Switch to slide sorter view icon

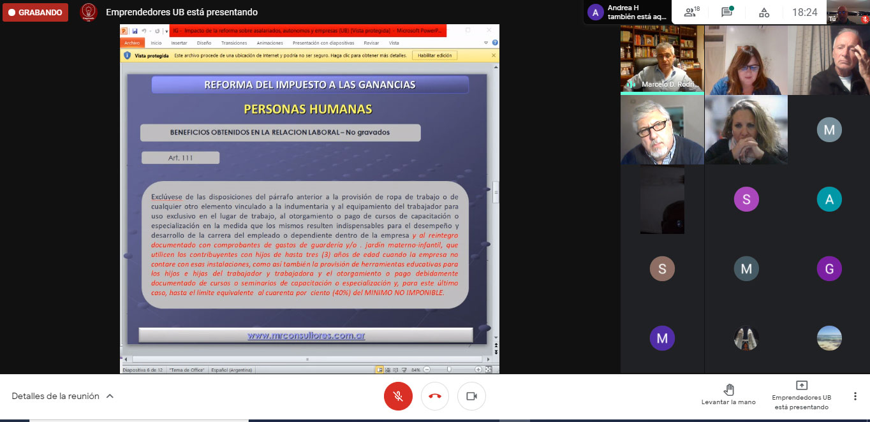[x=388, y=370]
